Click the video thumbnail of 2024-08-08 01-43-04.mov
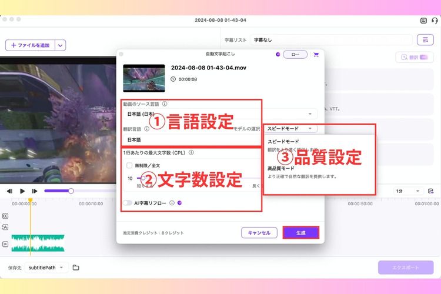 [x=144, y=78]
